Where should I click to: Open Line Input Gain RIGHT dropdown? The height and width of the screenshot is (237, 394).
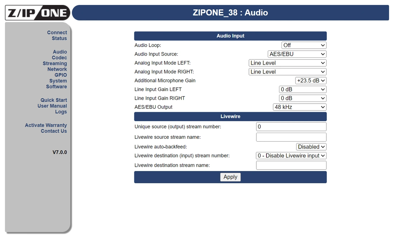tap(303, 98)
